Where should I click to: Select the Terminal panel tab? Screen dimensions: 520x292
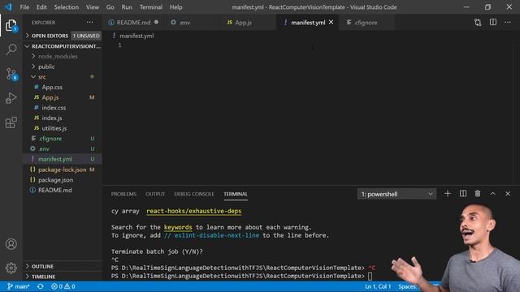236,194
